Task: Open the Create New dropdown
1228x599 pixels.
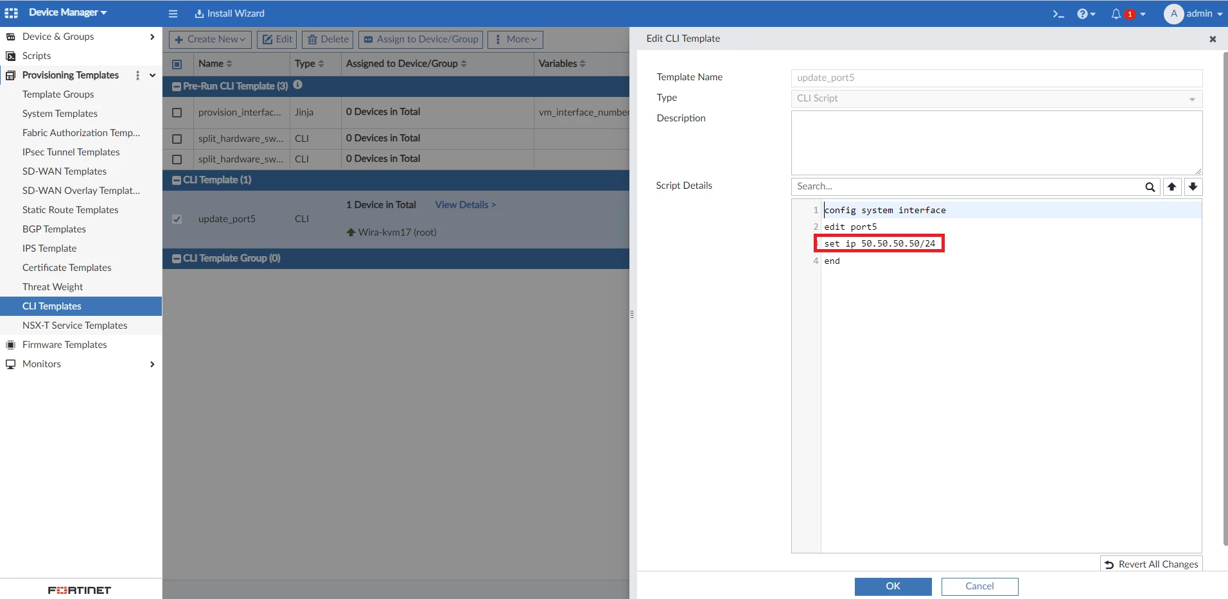Action: point(211,39)
